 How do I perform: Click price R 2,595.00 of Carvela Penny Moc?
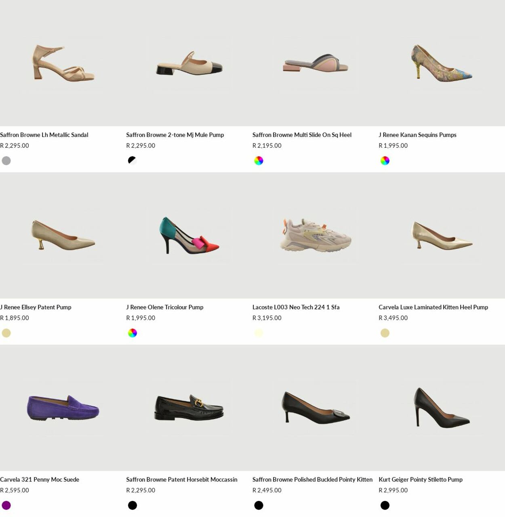15,491
